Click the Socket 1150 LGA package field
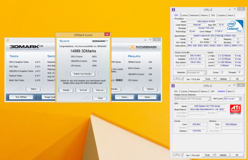 [x=206, y=28]
